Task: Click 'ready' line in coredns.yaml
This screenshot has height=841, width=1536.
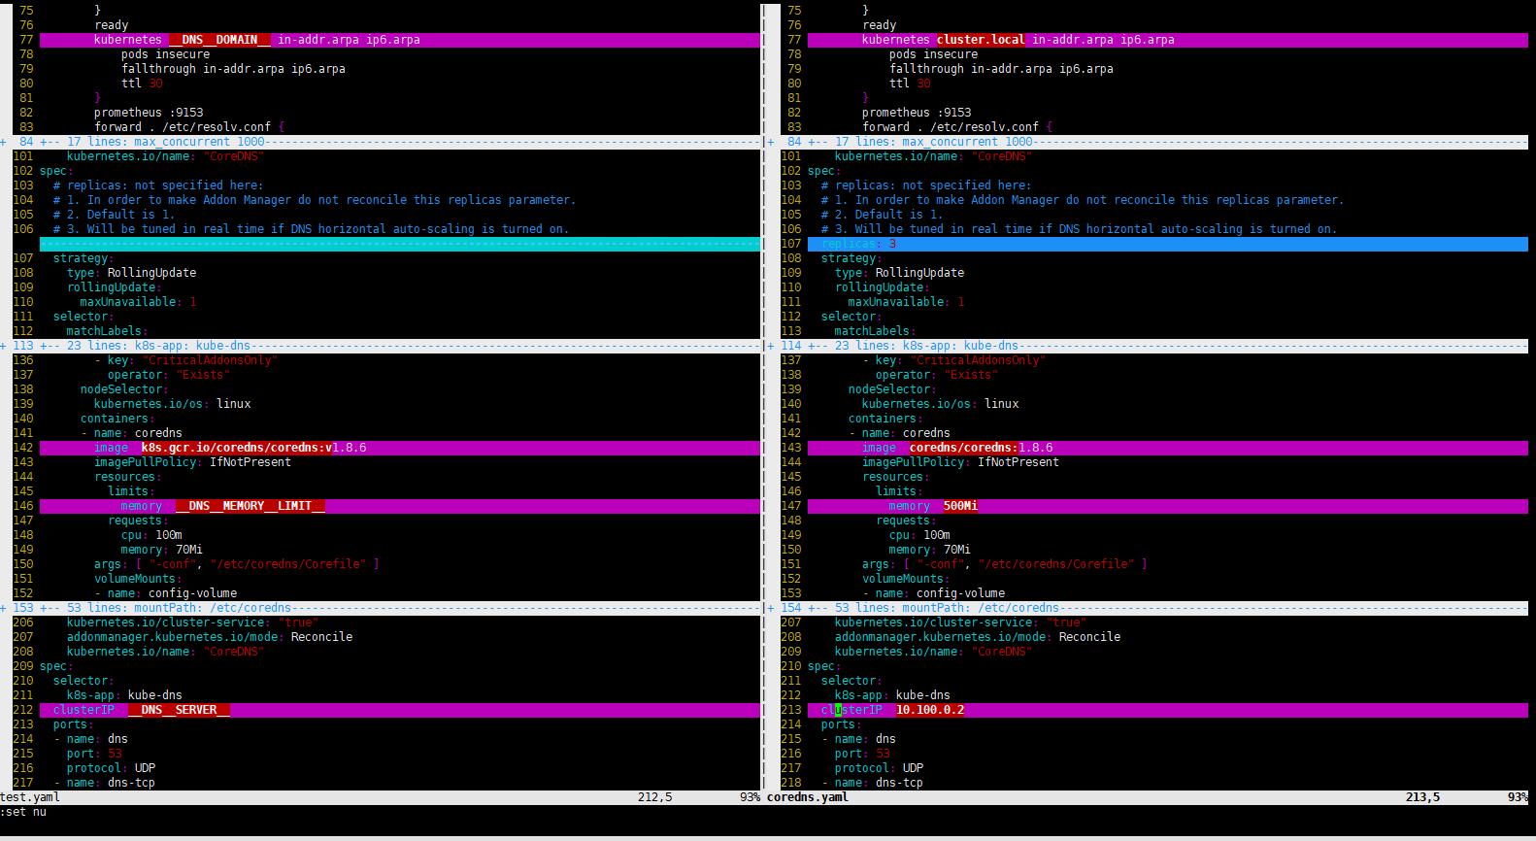Action: pyautogui.click(x=880, y=25)
